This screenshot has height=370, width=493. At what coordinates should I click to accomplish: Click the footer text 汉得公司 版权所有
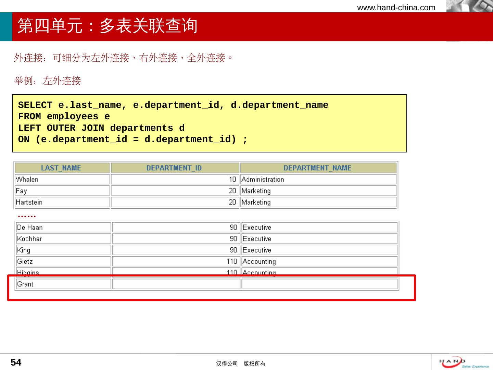(x=241, y=364)
